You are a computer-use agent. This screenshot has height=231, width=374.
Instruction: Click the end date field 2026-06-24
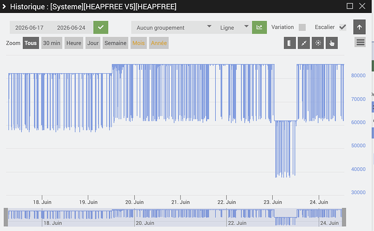point(71,28)
